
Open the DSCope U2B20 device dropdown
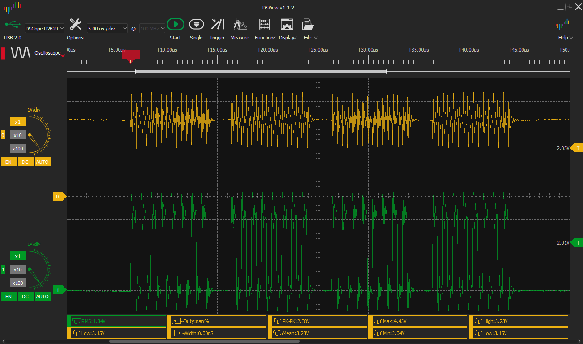(44, 28)
